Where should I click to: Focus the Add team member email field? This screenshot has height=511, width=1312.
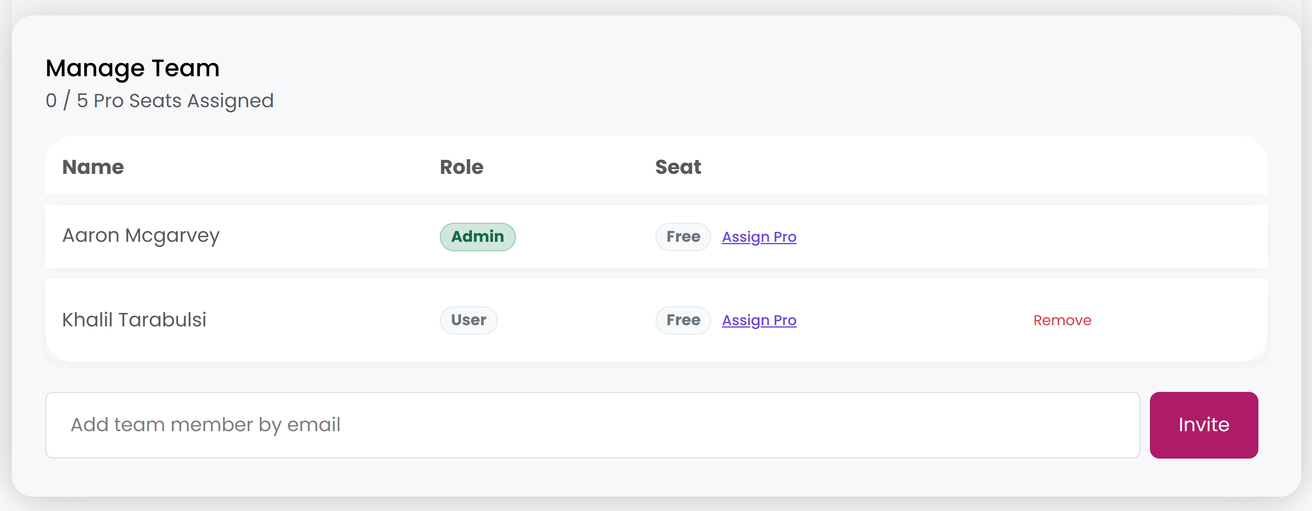(x=592, y=425)
